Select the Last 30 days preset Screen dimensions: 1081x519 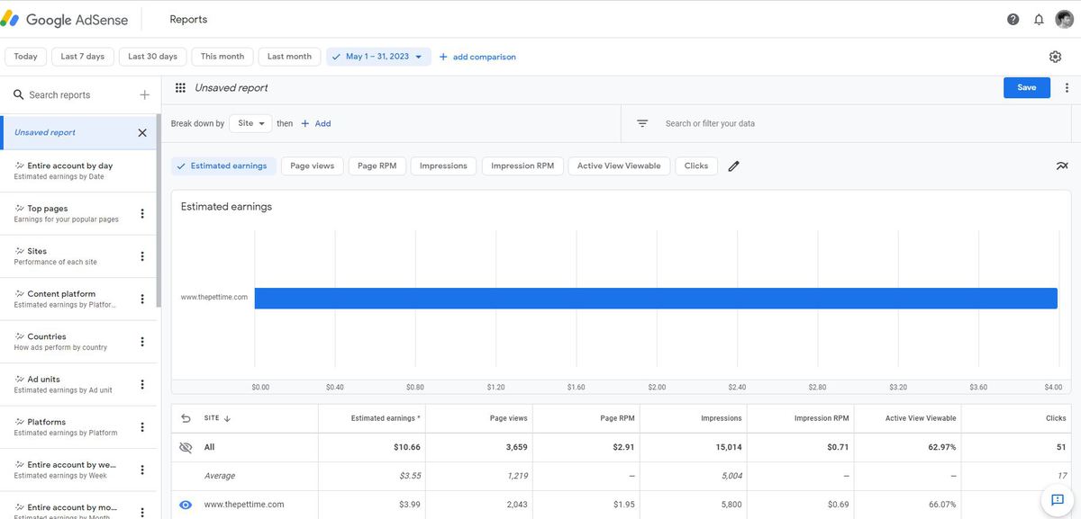point(153,57)
